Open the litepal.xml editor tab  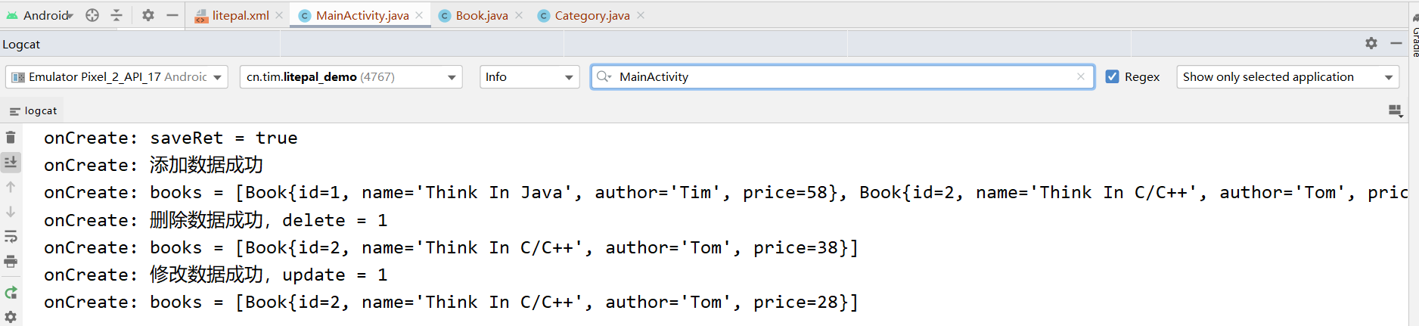click(x=240, y=15)
